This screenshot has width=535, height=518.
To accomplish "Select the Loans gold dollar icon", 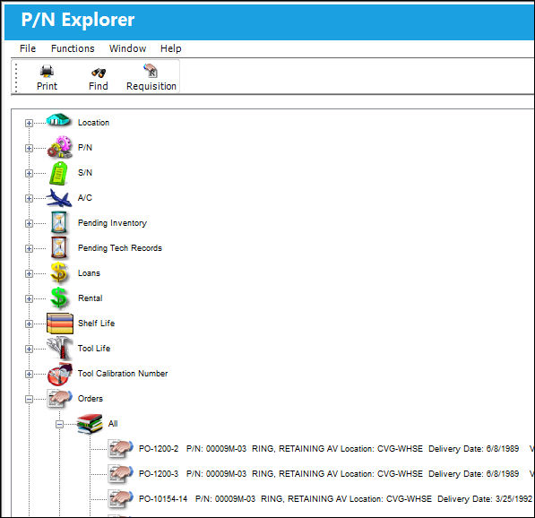I will point(58,272).
